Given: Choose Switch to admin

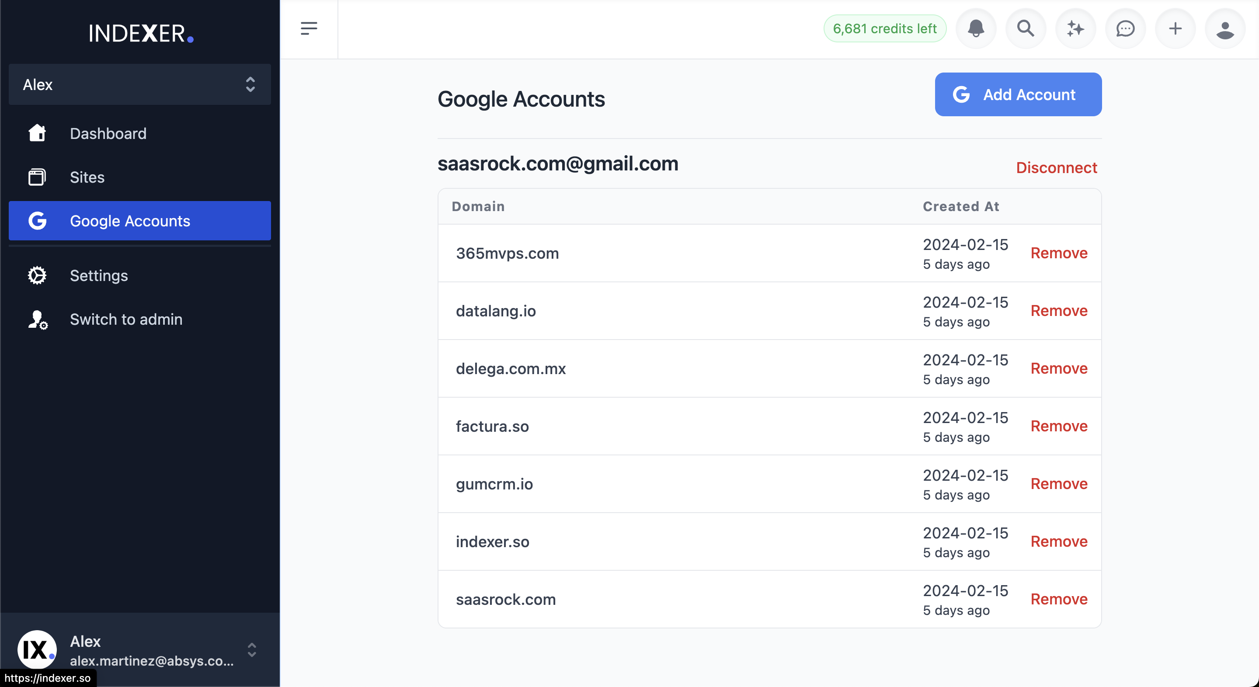Looking at the screenshot, I should pyautogui.click(x=140, y=319).
